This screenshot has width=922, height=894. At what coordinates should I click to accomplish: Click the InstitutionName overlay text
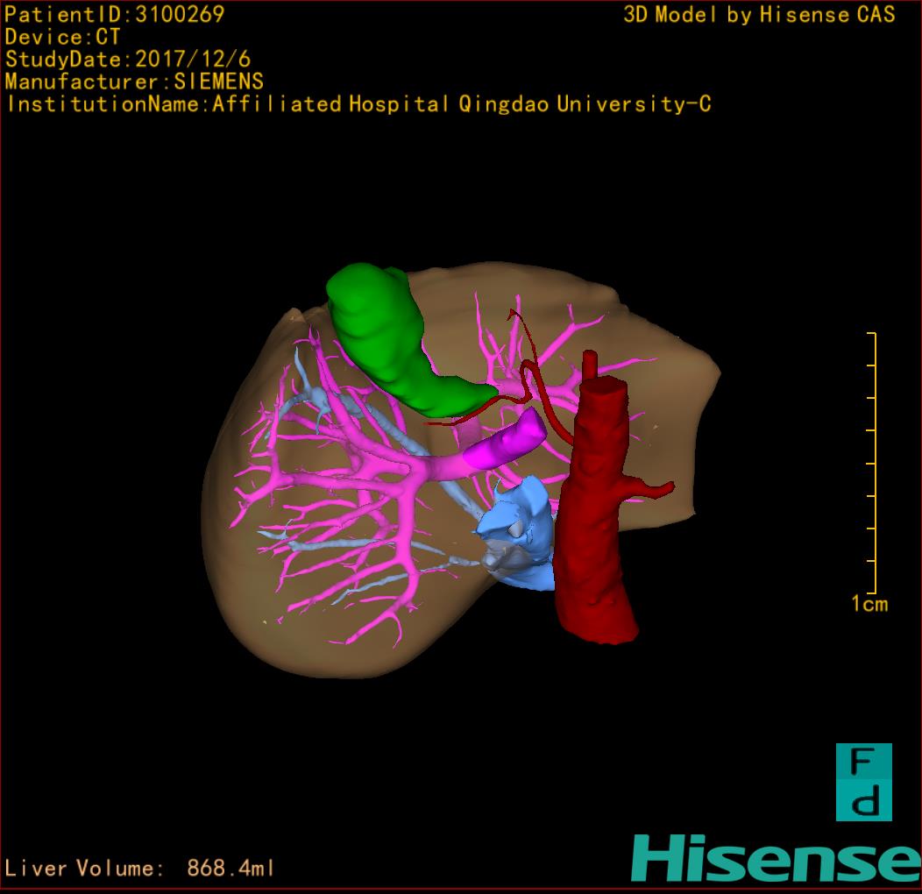point(358,104)
